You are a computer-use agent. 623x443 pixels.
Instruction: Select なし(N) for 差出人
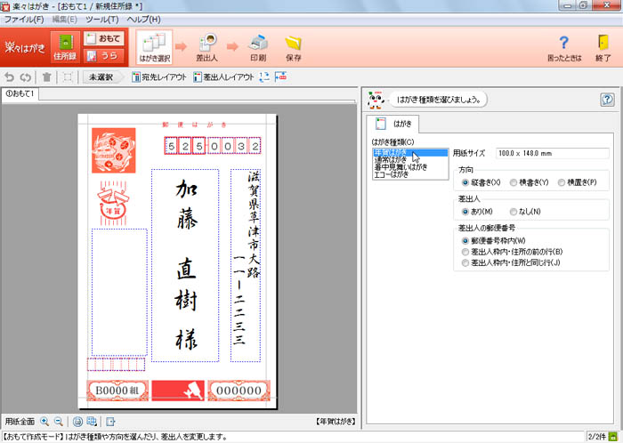coord(514,212)
